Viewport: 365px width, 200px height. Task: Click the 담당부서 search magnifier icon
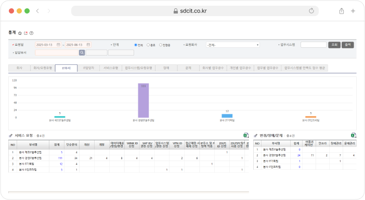82,52
